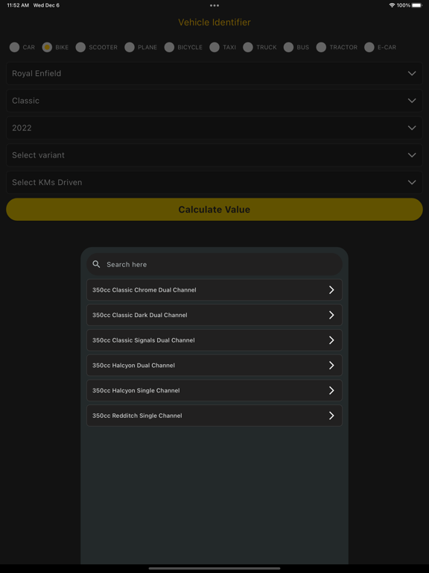Image resolution: width=429 pixels, height=573 pixels.
Task: Open the Select variant dropdown
Action: (214, 155)
